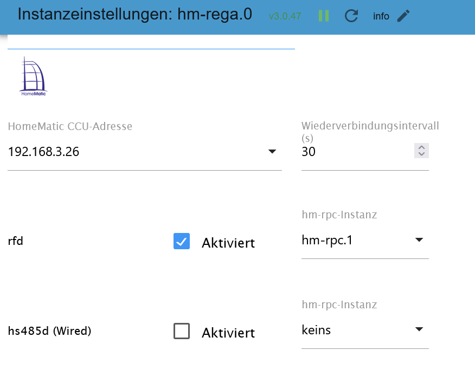The width and height of the screenshot is (475, 376).
Task: Click the hs485d (Wired) row label
Action: [x=50, y=331]
